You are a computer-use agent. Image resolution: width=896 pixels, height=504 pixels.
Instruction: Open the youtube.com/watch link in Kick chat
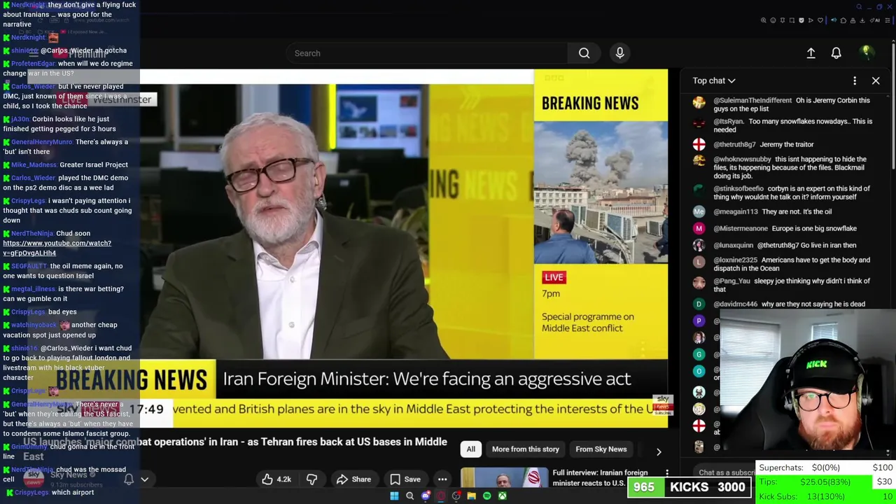pos(57,248)
